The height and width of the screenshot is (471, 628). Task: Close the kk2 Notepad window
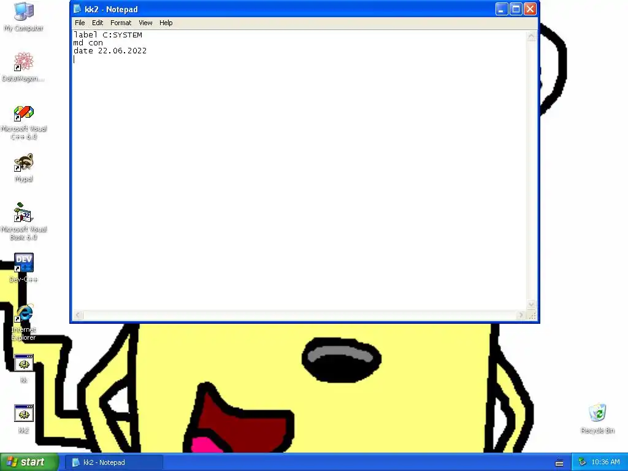[x=530, y=9]
